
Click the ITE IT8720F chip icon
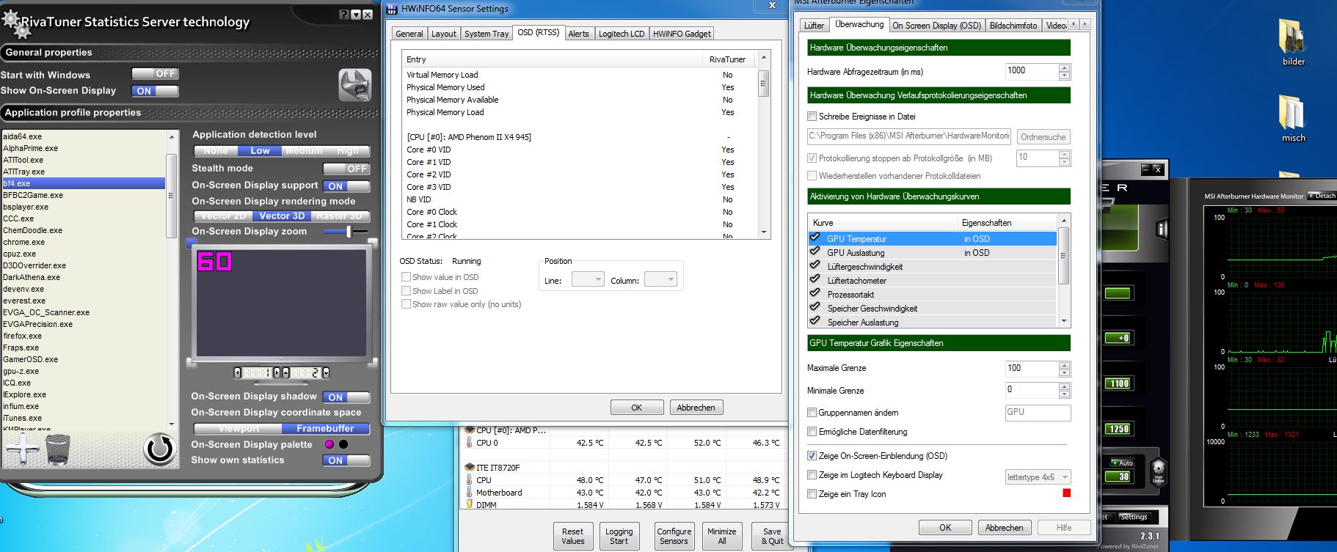[x=470, y=467]
